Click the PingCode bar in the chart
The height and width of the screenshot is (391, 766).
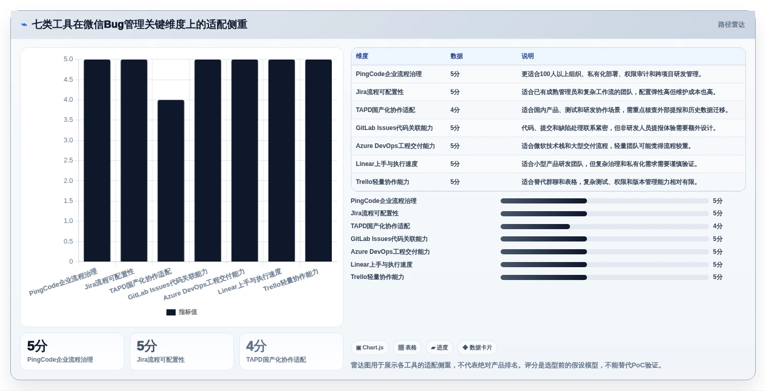(x=97, y=160)
